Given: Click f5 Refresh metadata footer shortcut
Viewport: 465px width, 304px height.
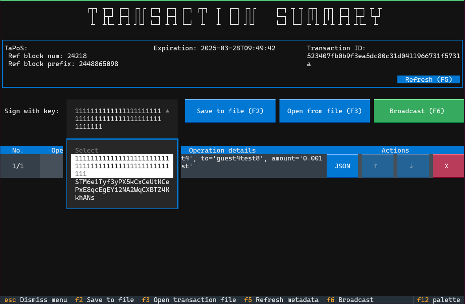Looking at the screenshot, I should tap(281, 300).
